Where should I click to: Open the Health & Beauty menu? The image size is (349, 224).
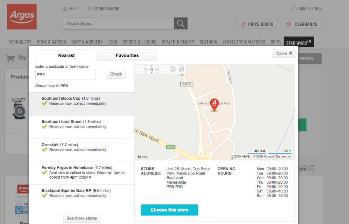coord(178,42)
